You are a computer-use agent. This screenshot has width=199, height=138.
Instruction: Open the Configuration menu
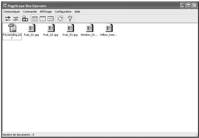coord(63,12)
